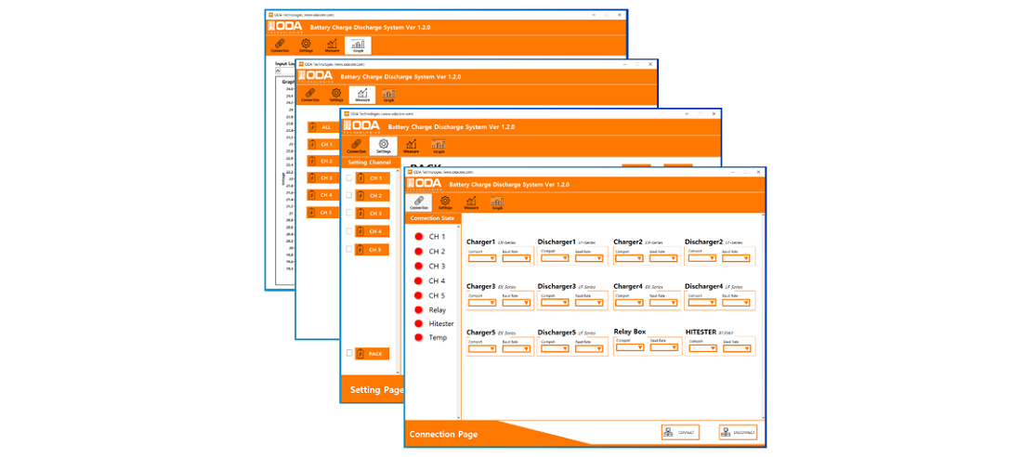Click the "Setting Channel" header
Screen dimensions: 1022x457
click(370, 162)
